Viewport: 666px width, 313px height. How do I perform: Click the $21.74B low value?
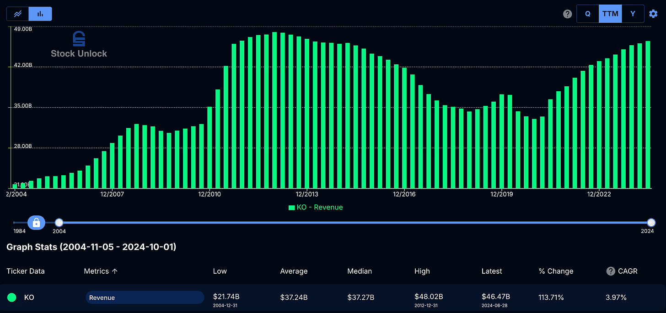(226, 297)
